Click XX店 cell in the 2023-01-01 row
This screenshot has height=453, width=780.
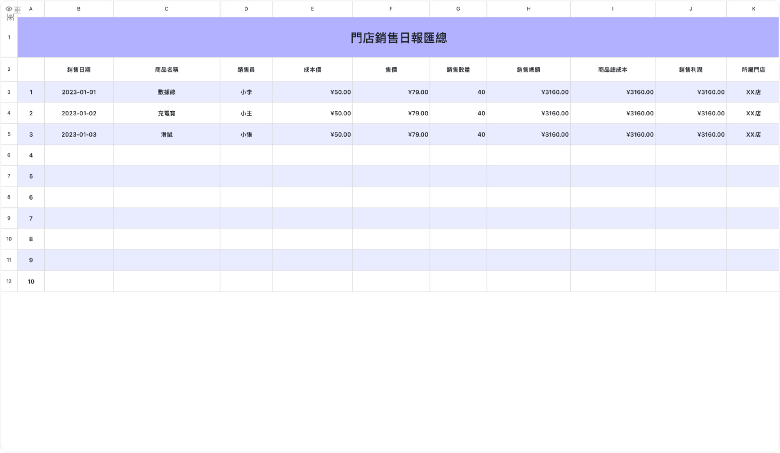click(x=753, y=92)
